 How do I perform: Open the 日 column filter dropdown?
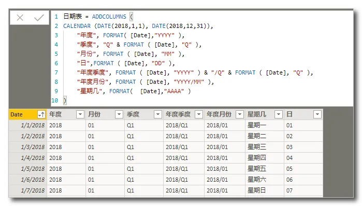317,114
